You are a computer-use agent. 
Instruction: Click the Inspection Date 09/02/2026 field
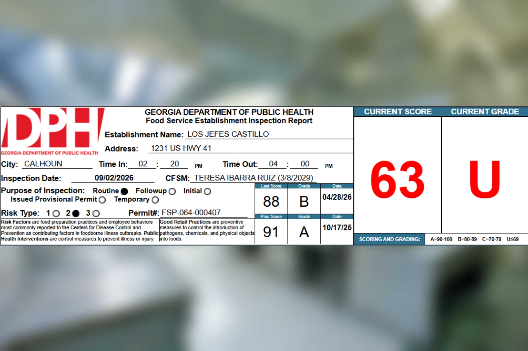point(113,178)
